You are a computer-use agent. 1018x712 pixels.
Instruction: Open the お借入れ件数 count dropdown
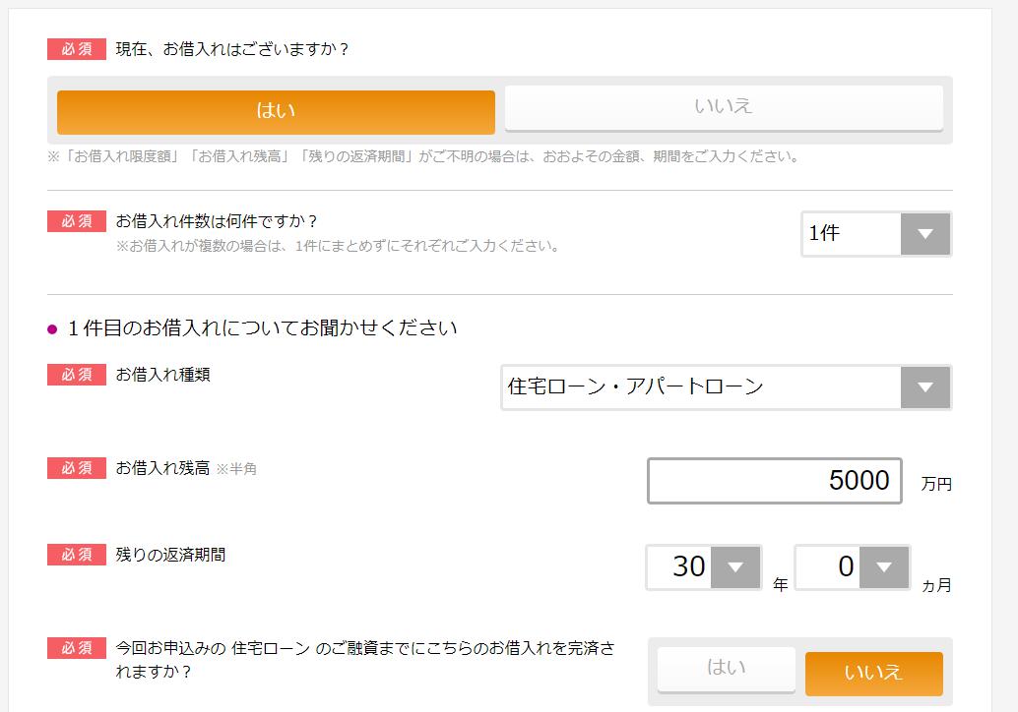[x=866, y=233]
